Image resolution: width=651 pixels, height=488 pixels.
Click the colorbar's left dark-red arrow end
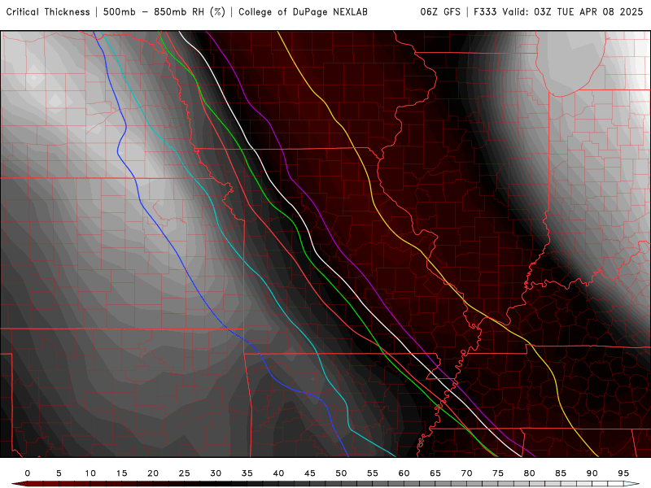[19, 484]
